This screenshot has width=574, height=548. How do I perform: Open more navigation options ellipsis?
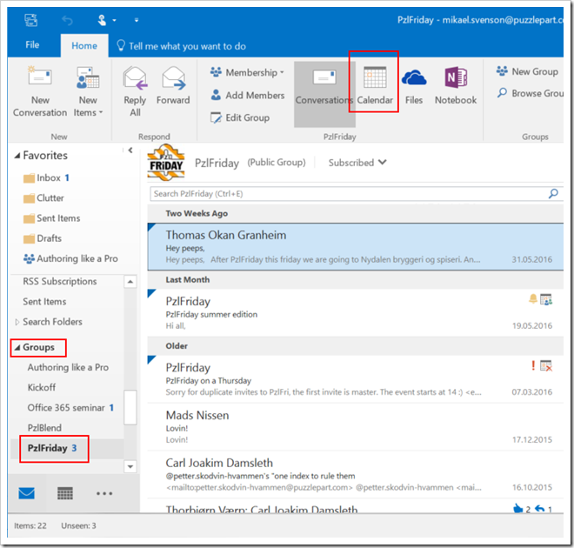(104, 493)
